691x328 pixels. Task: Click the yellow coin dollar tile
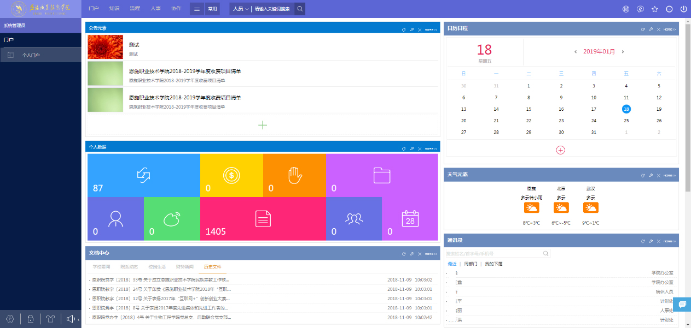pyautogui.click(x=231, y=175)
